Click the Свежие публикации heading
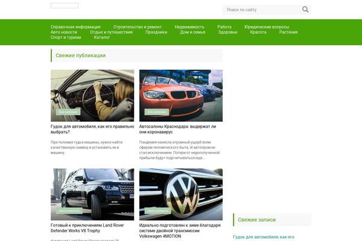The width and height of the screenshot is (362, 241). (81, 55)
